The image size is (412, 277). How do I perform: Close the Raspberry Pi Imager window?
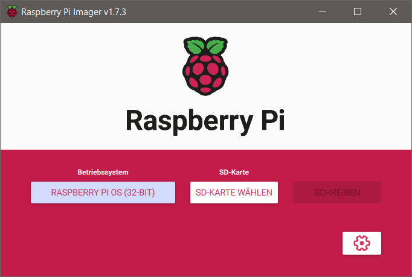393,11
